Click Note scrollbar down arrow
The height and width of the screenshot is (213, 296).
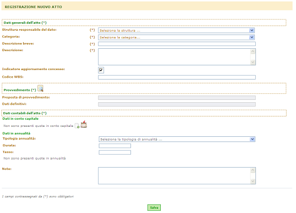(253, 181)
